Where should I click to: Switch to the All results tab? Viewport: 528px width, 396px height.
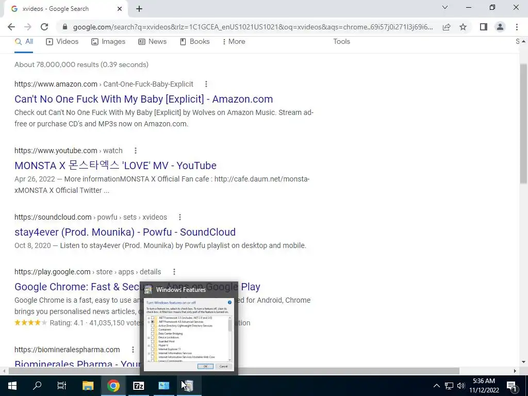pos(24,41)
